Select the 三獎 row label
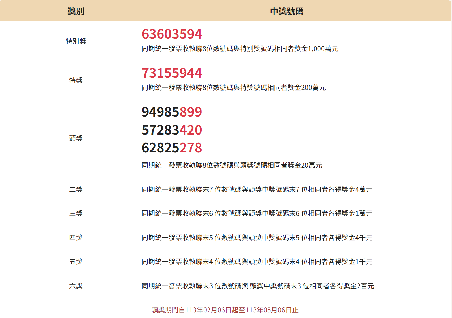The width and height of the screenshot is (452, 318). (x=75, y=213)
